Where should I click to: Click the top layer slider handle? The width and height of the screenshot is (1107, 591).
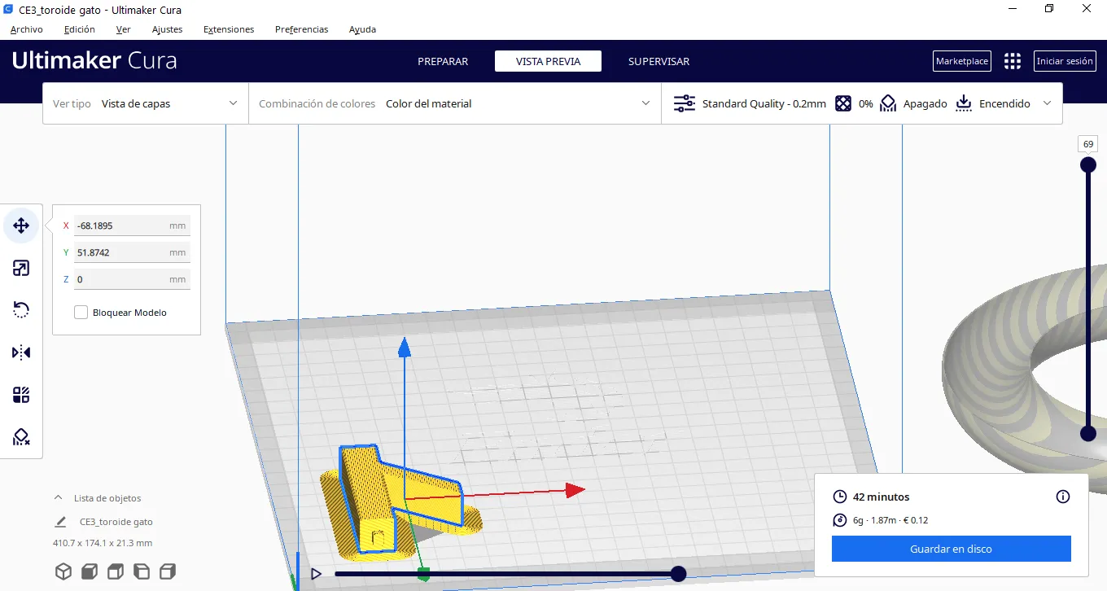(x=1087, y=165)
